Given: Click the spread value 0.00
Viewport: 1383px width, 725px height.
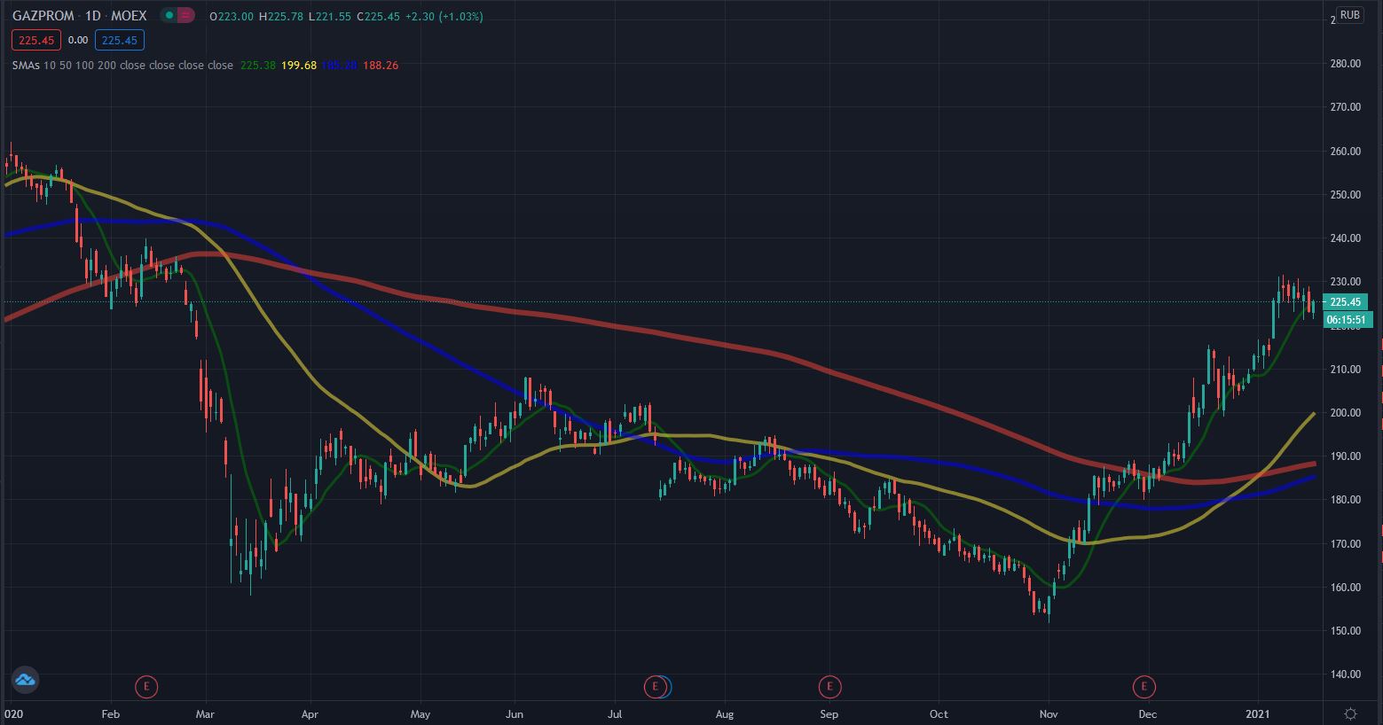Looking at the screenshot, I should click(78, 40).
